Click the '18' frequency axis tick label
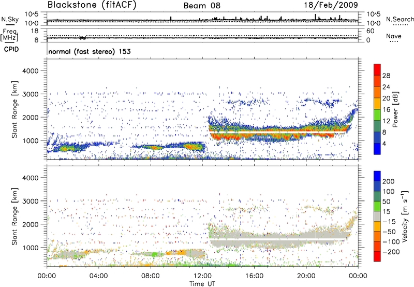The image size is (414, 287). [35, 31]
